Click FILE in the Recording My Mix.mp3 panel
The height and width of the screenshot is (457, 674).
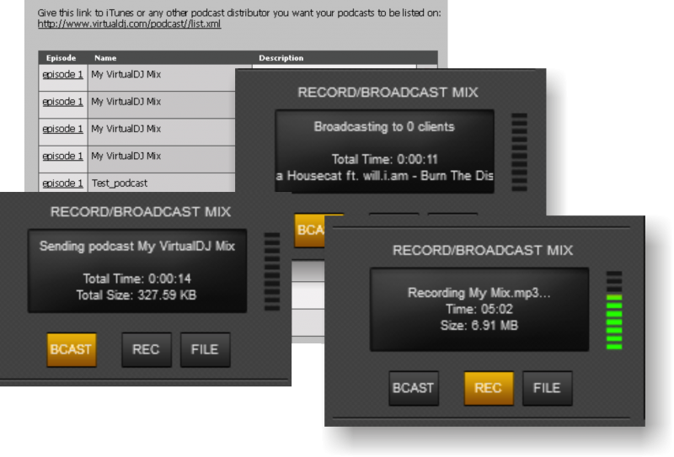click(547, 388)
